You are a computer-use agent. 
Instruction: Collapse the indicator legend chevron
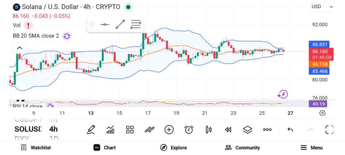(x=19, y=48)
